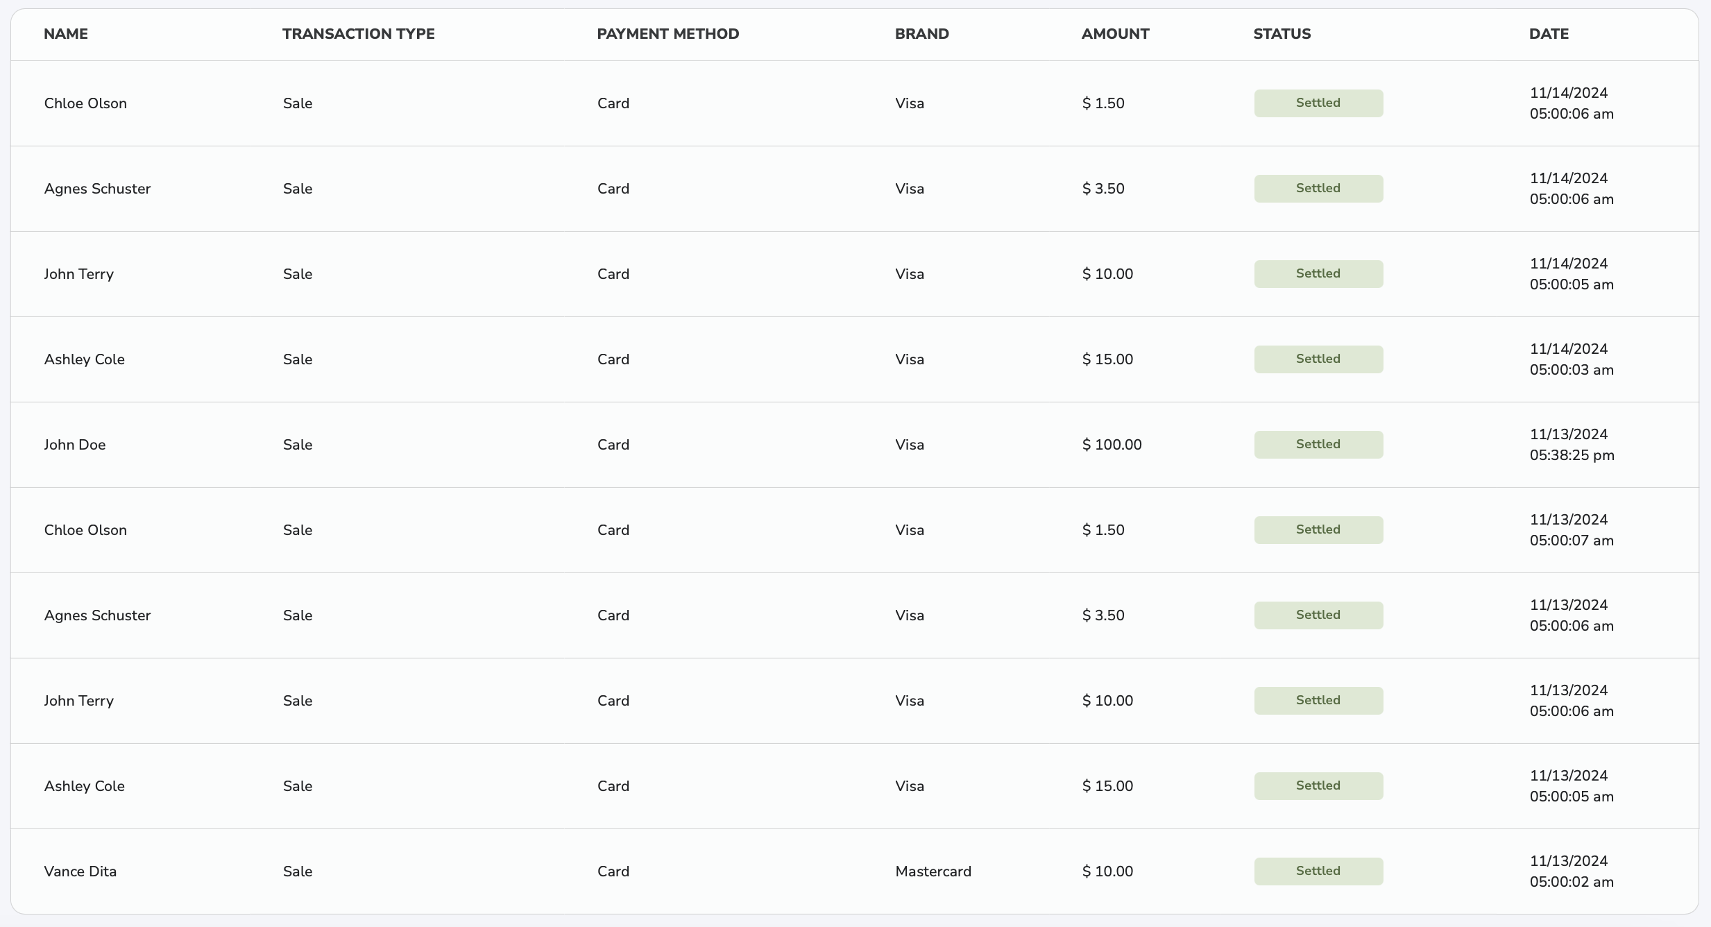
Task: Select the John Doe transaction name
Action: pyautogui.click(x=75, y=445)
